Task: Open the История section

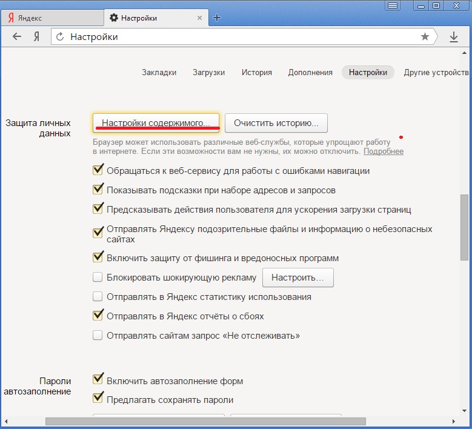Action: pyautogui.click(x=256, y=73)
